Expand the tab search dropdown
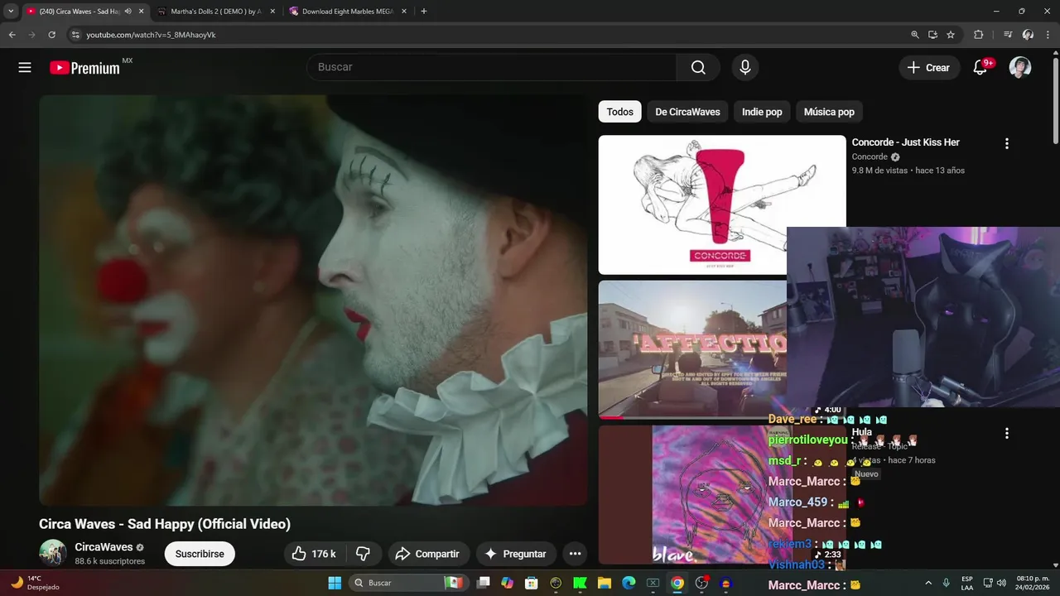1060x596 pixels. pyautogui.click(x=11, y=12)
